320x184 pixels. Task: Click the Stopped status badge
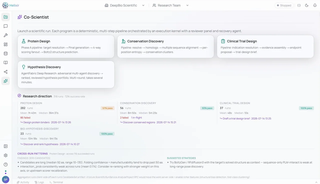tap(284, 5)
